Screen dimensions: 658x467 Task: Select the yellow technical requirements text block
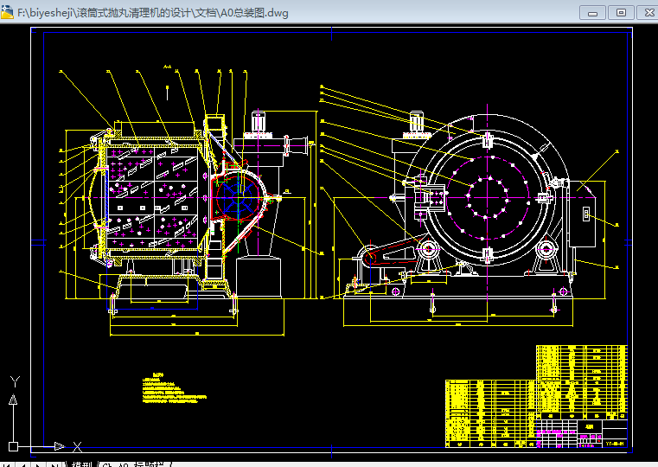[x=174, y=388]
